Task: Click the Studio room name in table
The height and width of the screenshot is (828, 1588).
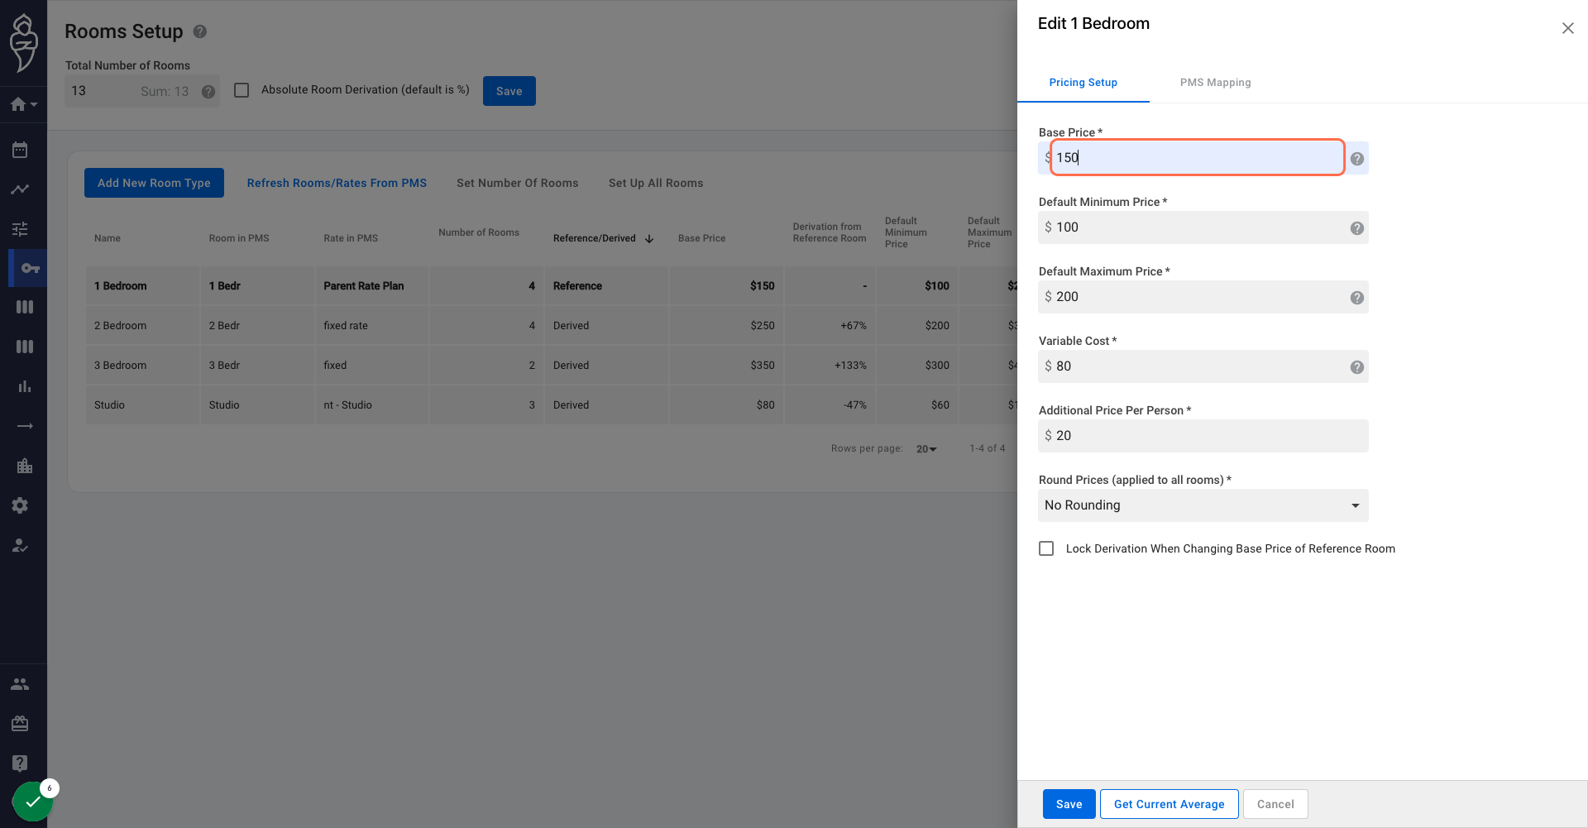Action: click(x=109, y=405)
